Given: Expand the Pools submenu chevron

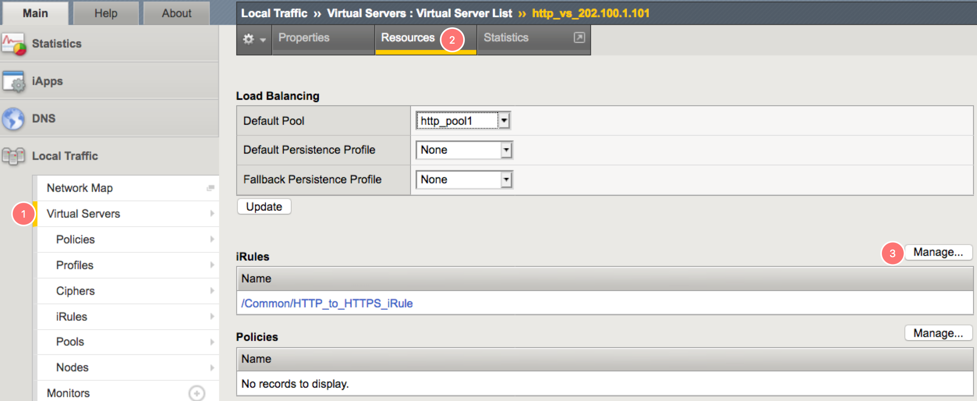Looking at the screenshot, I should point(212,342).
